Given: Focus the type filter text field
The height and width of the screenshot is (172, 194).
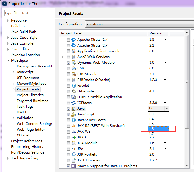Looking at the screenshot, I should point(28,13).
